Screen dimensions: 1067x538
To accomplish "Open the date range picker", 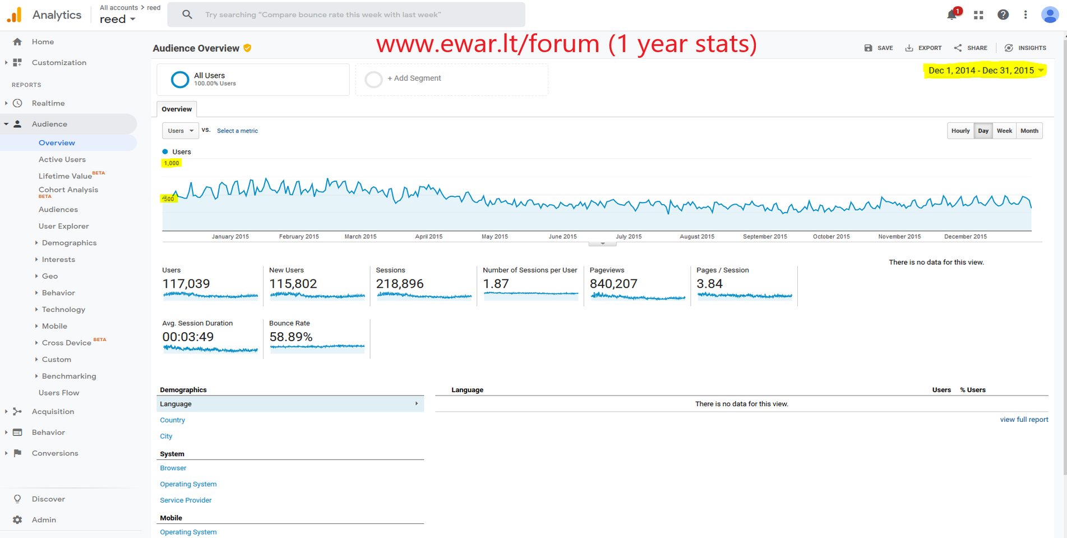I will (x=986, y=71).
